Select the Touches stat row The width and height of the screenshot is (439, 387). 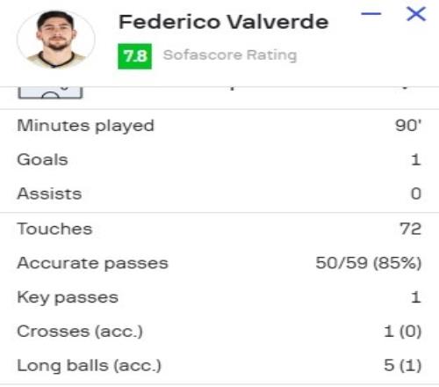pos(219,229)
